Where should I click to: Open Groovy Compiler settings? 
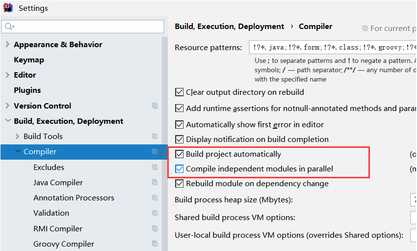[64, 244]
